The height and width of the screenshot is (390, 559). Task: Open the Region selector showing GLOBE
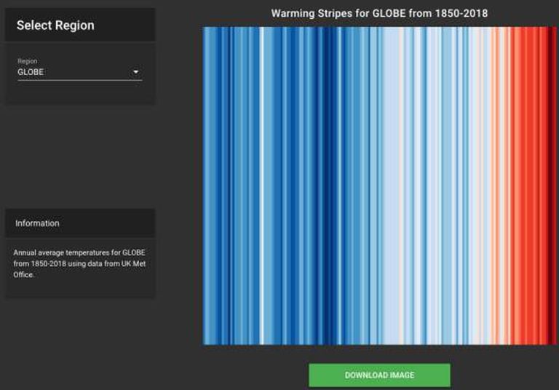79,72
